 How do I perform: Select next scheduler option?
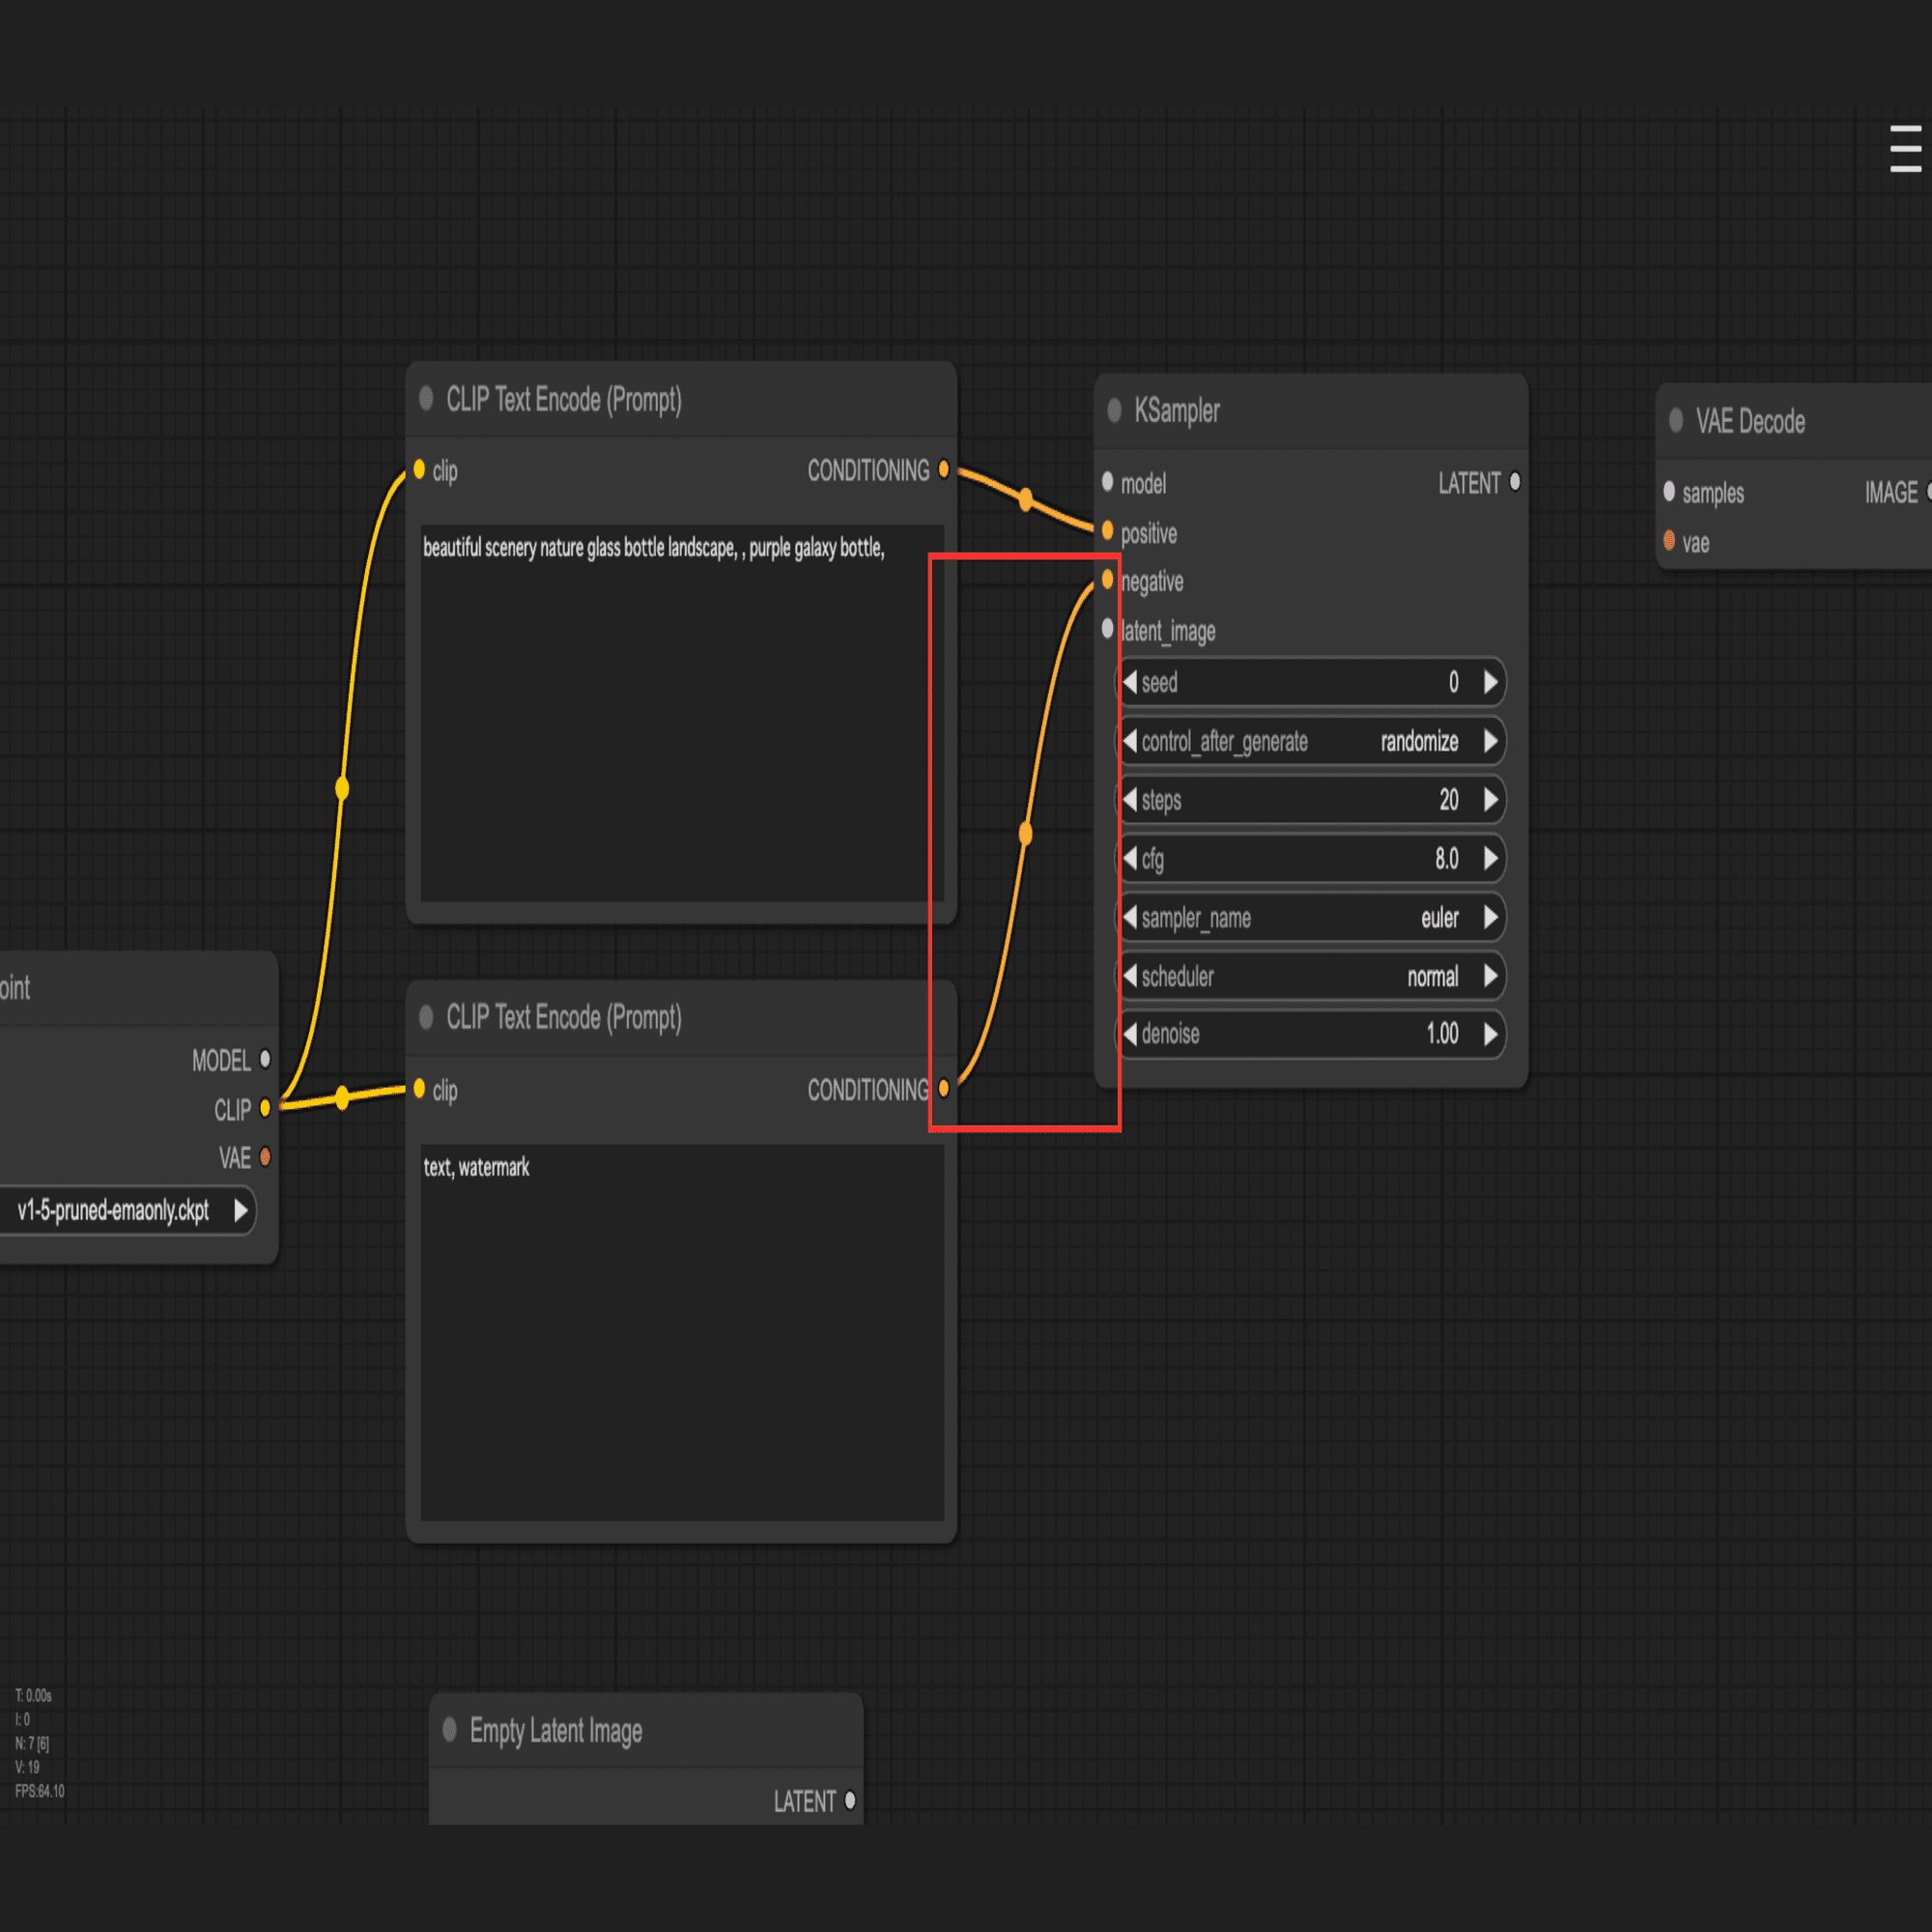point(1491,976)
